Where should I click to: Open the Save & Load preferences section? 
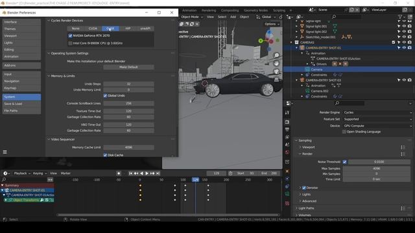21,104
